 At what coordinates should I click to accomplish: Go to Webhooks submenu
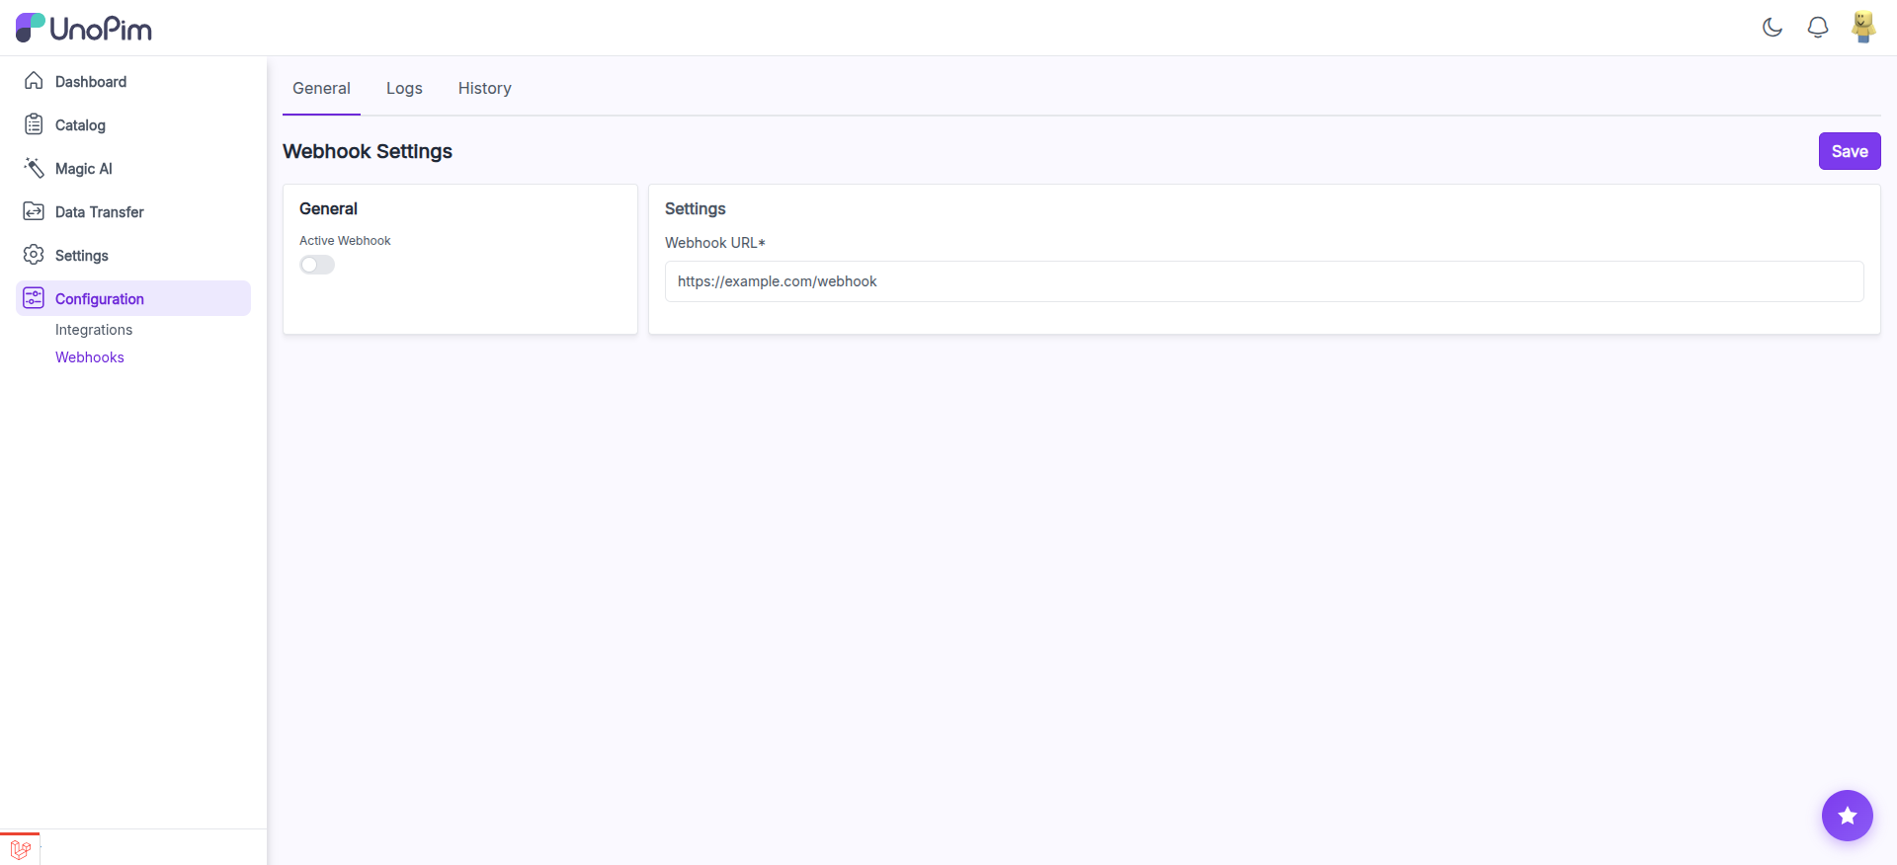[x=90, y=357]
